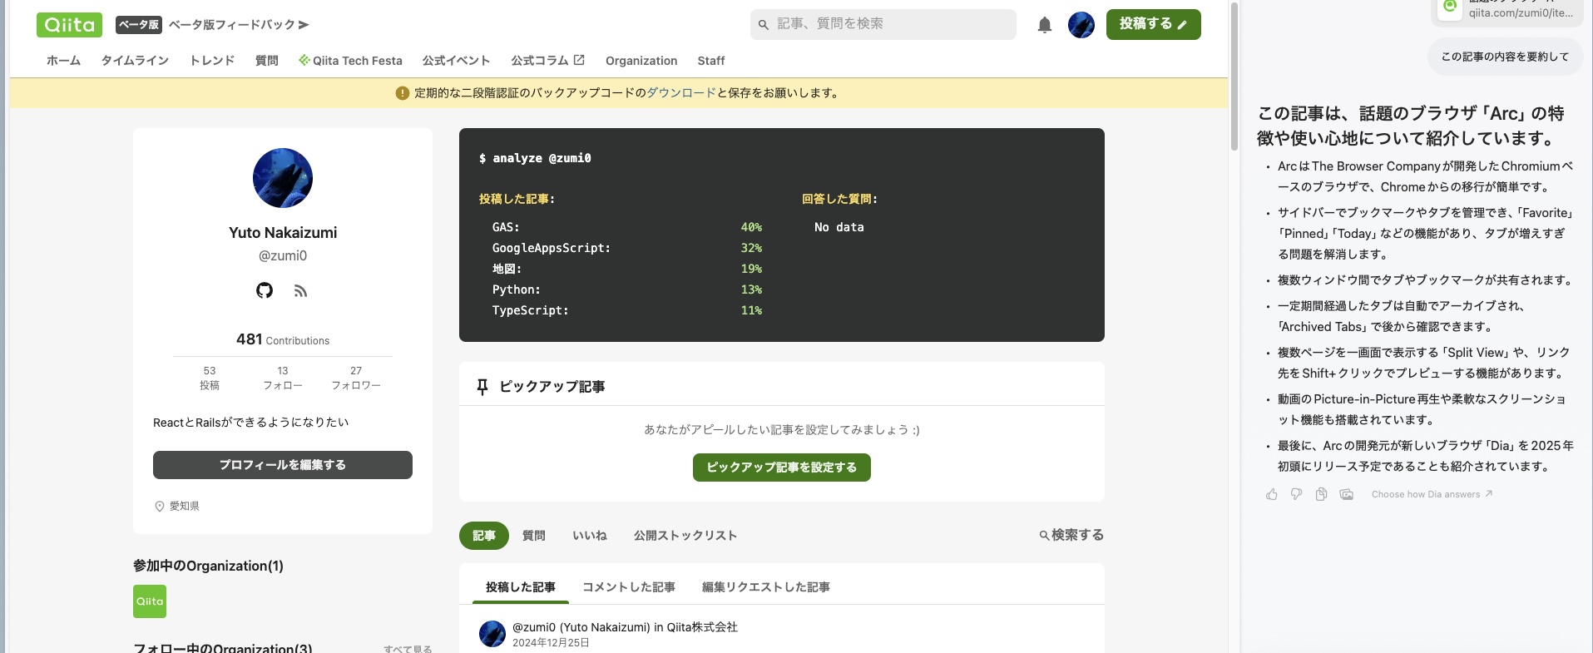
Task: Click the article author avatar for @zumi0
Action: [492, 634]
